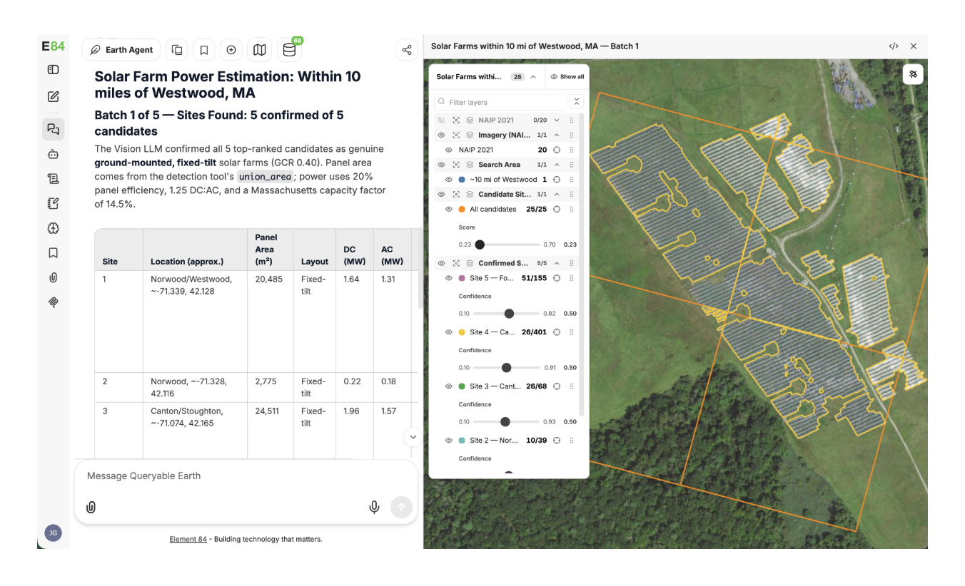Zoom to All candidates layer extent
Viewport: 965px width, 586px height.
557,210
